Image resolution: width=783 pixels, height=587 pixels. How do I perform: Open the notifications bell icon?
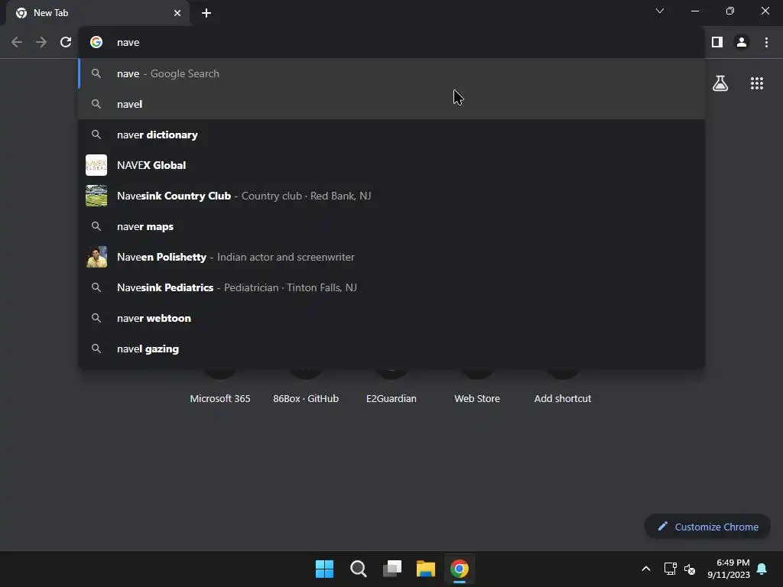click(762, 569)
